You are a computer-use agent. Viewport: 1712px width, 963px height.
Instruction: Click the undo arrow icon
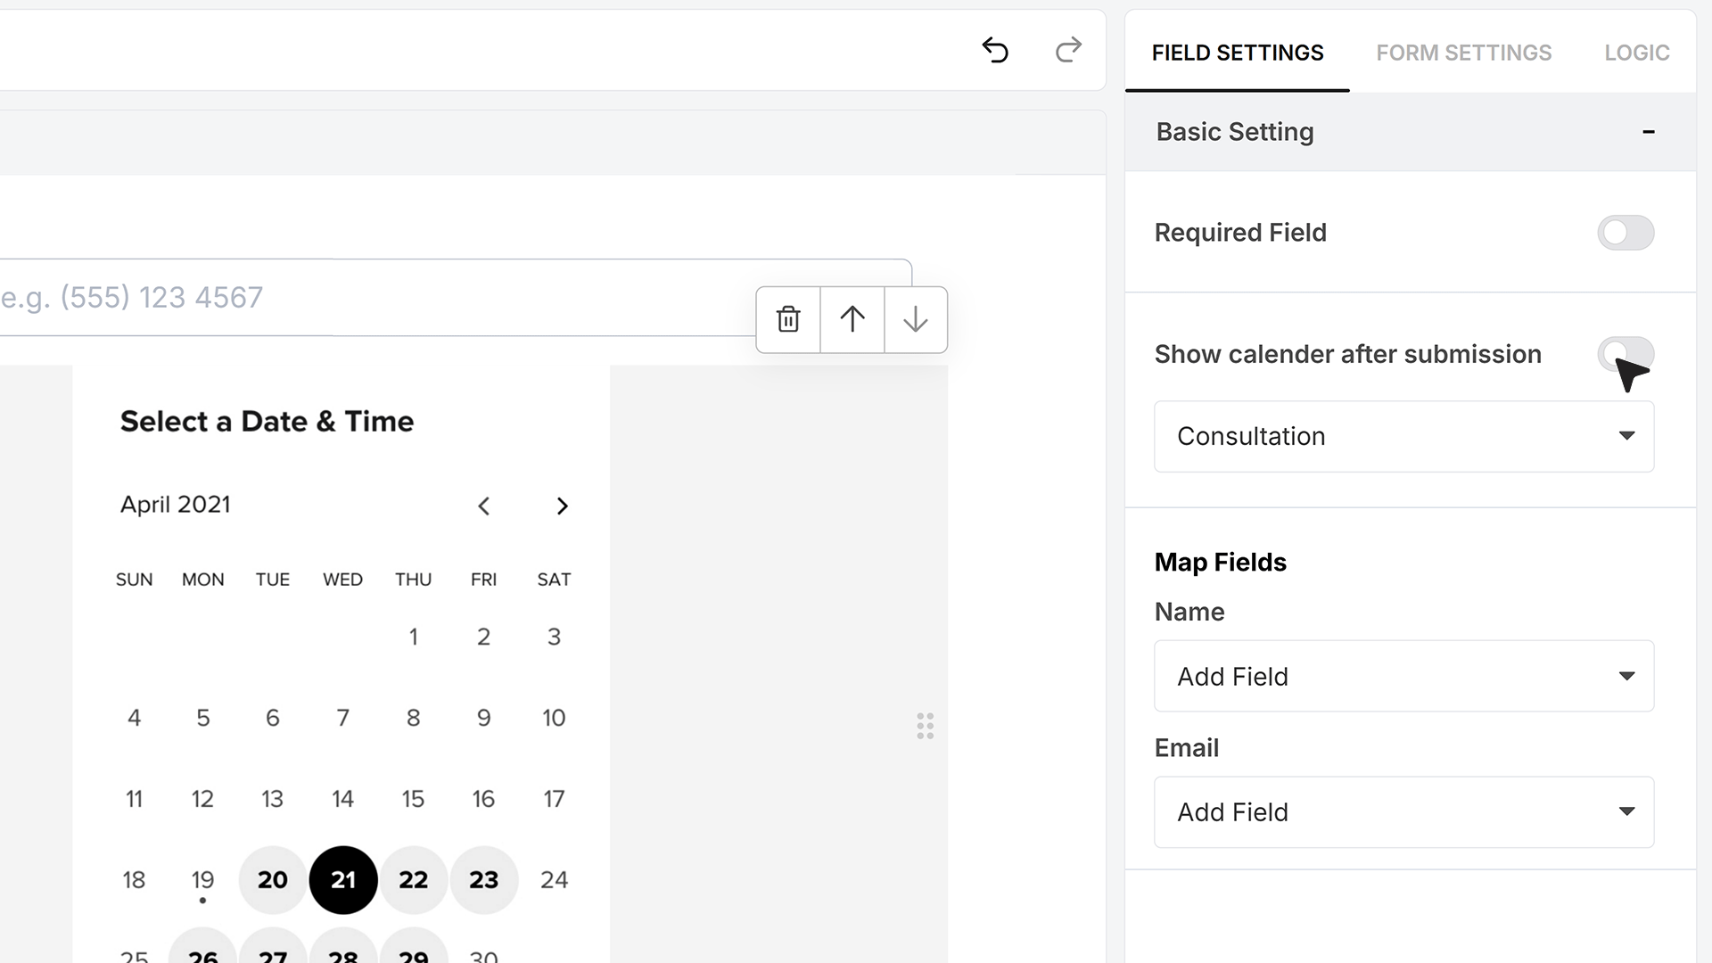[x=995, y=50]
